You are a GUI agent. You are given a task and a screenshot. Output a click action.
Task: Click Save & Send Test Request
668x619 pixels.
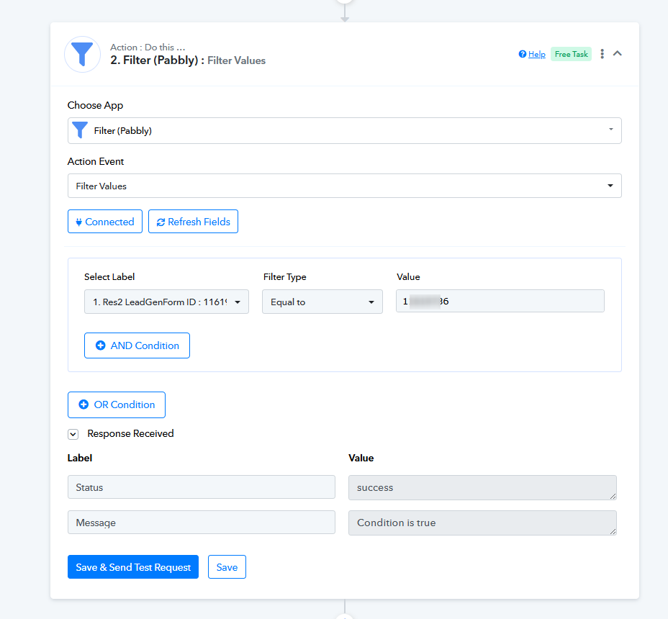[133, 567]
